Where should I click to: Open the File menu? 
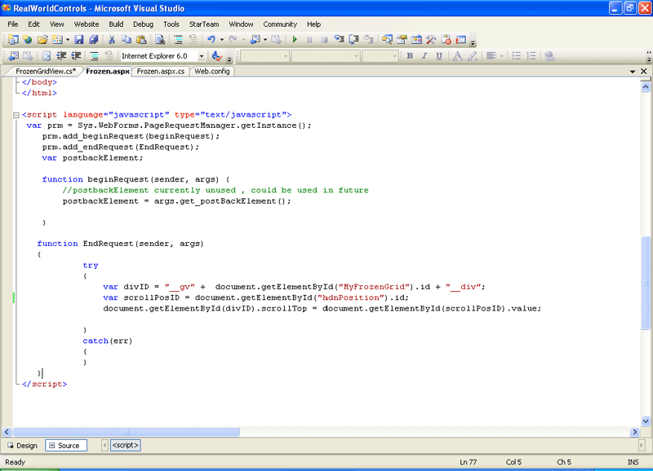13,24
